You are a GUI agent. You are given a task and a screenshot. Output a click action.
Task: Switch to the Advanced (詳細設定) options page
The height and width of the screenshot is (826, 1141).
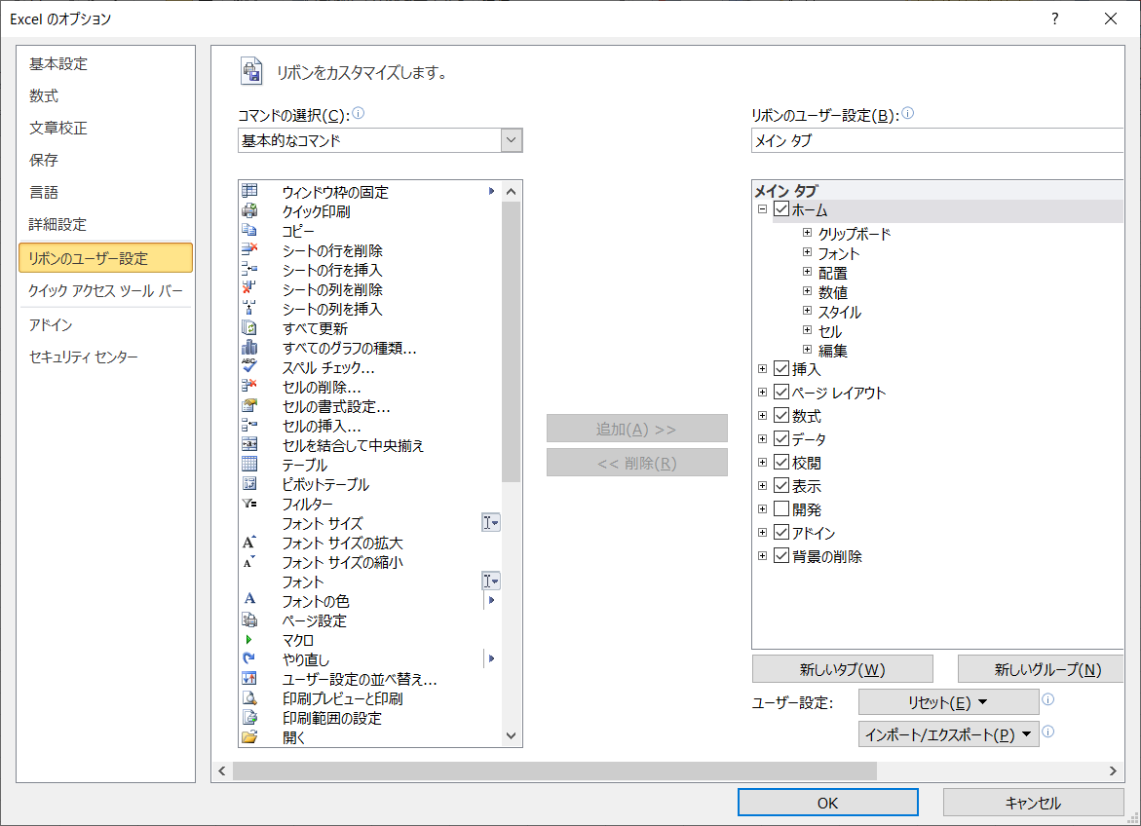57,224
